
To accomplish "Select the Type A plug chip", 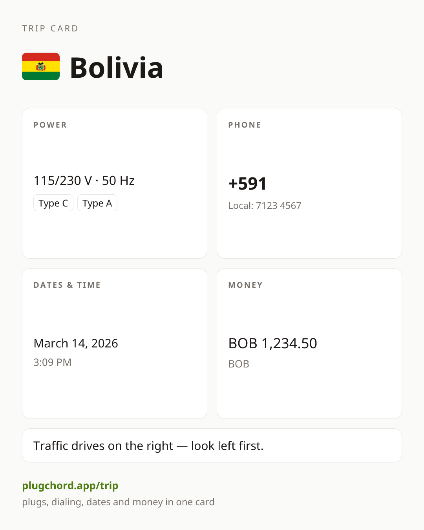I will [x=97, y=203].
